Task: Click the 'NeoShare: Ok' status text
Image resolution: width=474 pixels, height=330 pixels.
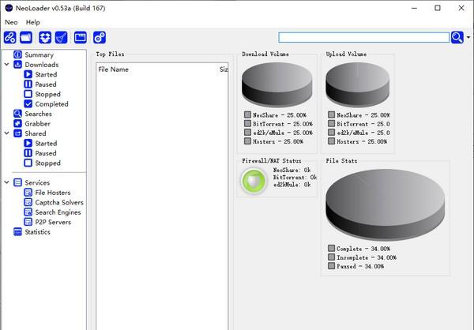Action: pyautogui.click(x=292, y=171)
